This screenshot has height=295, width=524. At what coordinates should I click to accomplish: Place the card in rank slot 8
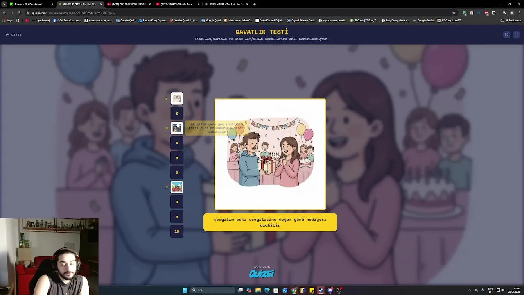pyautogui.click(x=177, y=202)
